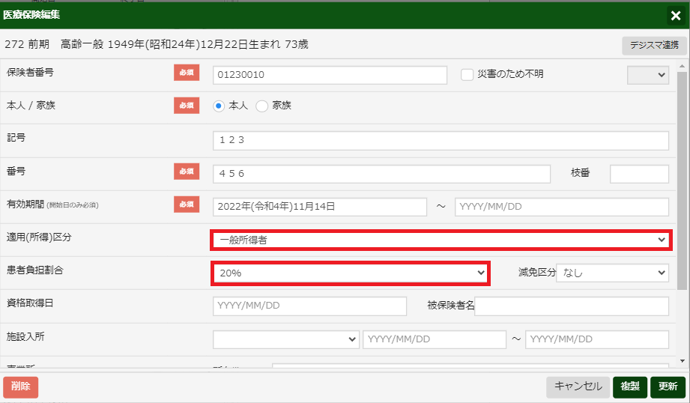Click the 更新 button

tap(668, 387)
